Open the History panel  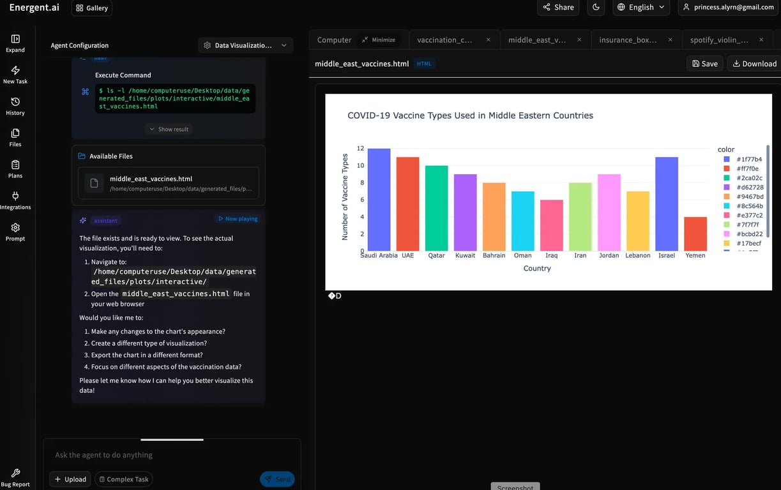point(15,107)
